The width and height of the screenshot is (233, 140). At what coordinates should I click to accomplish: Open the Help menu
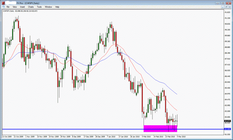pos(57,7)
